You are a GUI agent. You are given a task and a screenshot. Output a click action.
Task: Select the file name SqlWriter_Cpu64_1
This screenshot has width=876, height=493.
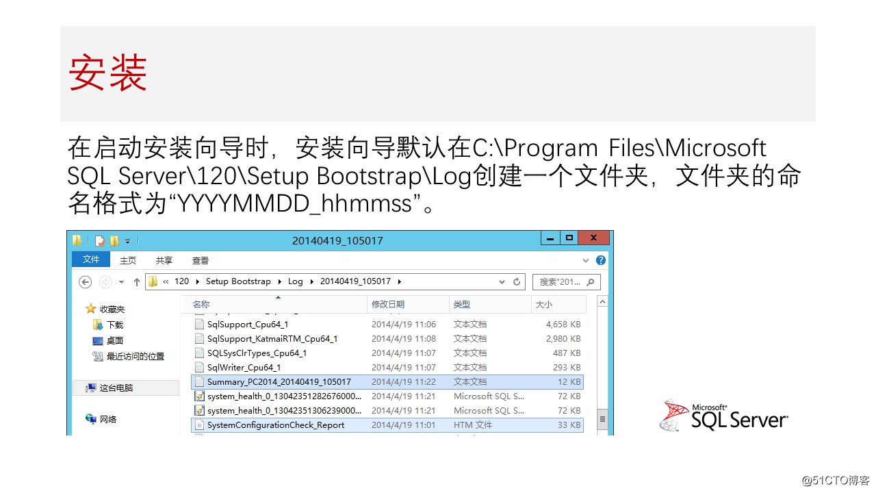pos(244,367)
